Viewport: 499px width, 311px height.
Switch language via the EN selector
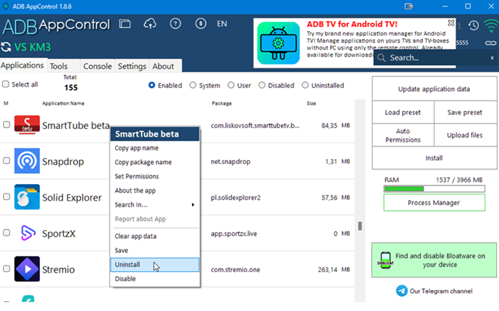222,24
